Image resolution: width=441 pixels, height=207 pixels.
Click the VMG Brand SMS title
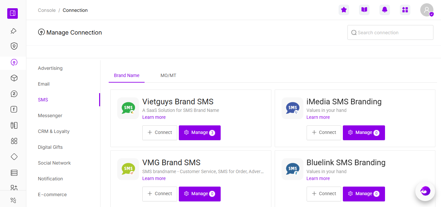click(171, 163)
